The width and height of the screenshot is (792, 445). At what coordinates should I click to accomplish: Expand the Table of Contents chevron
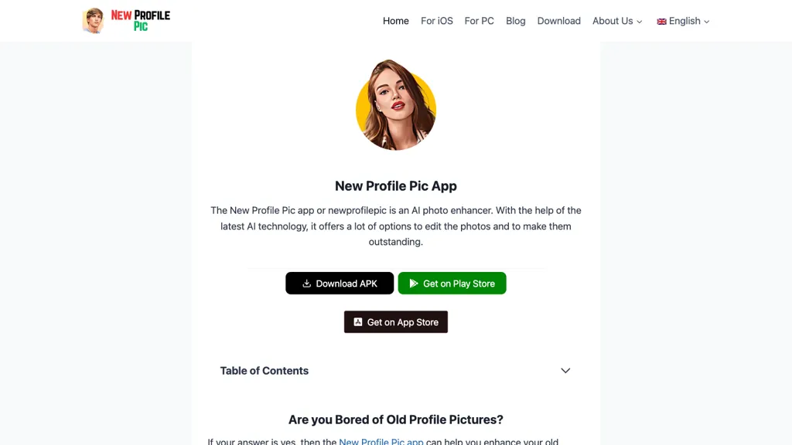click(x=565, y=371)
